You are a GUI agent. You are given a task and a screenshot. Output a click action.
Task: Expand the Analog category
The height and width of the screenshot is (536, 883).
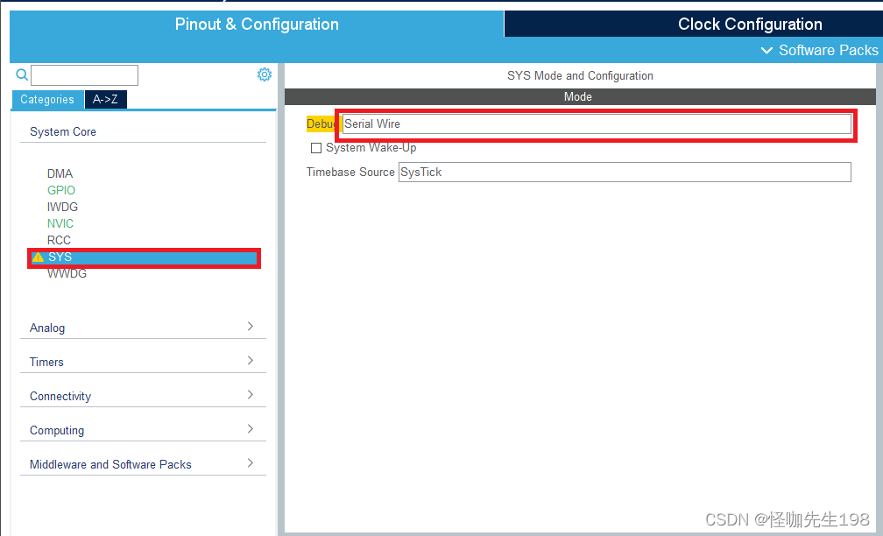(143, 328)
